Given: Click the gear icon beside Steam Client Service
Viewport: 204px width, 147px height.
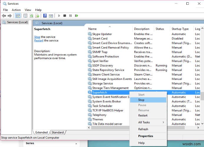Looking at the screenshot, I should coord(90,74).
